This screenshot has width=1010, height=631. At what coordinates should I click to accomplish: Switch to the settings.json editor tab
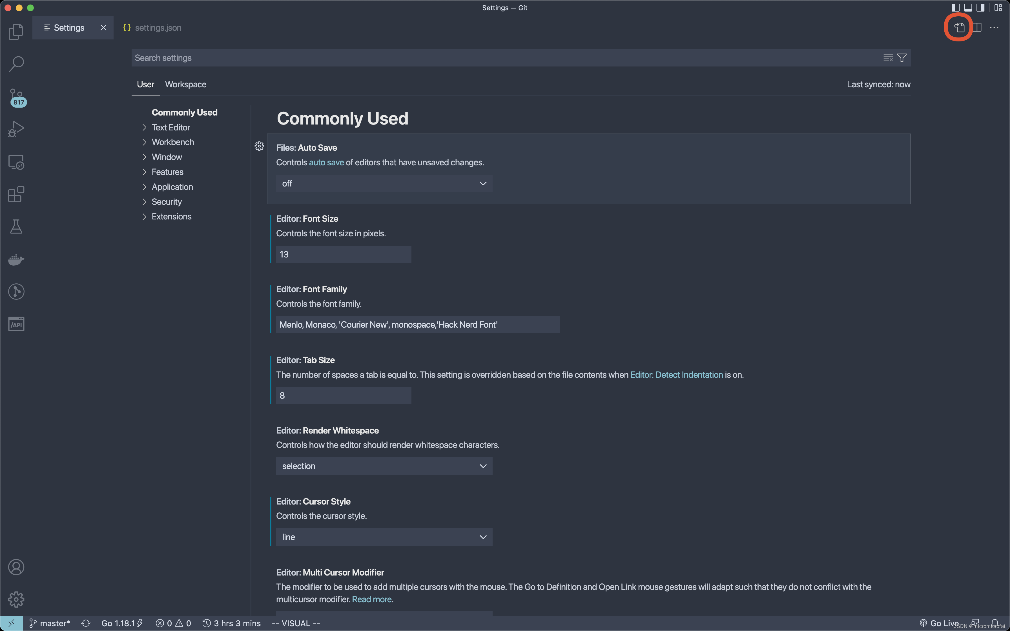point(153,28)
